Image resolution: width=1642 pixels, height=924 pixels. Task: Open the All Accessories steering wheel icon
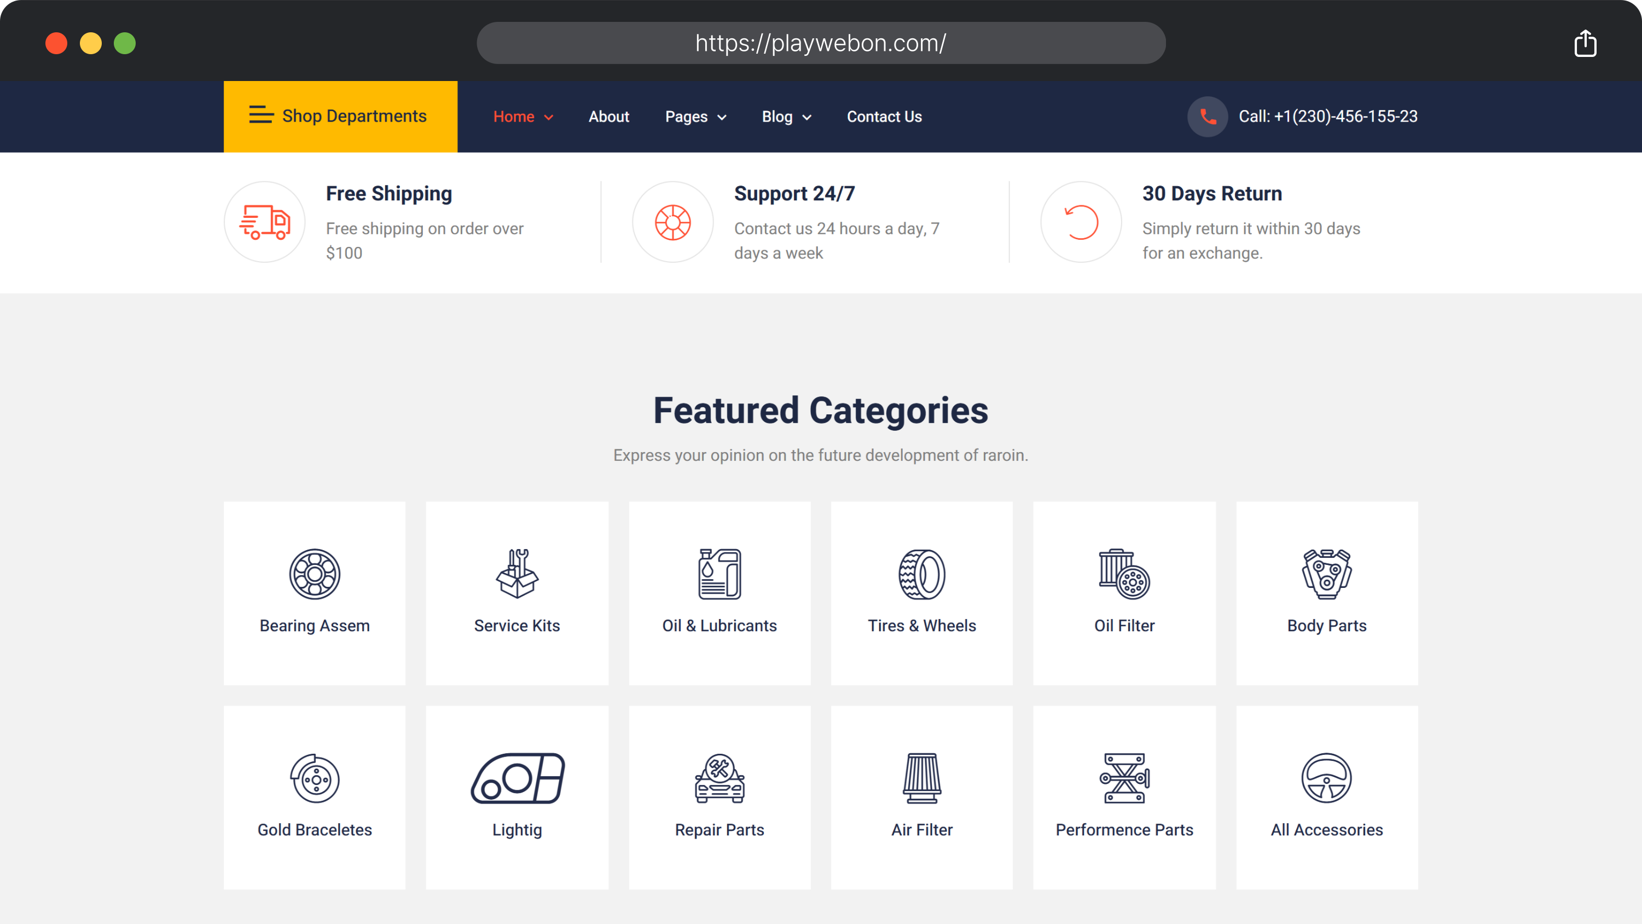coord(1326,778)
